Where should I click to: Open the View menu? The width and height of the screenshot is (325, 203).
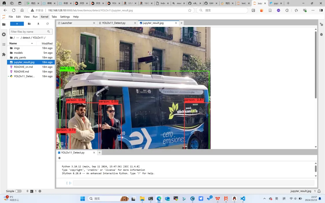click(x=27, y=17)
